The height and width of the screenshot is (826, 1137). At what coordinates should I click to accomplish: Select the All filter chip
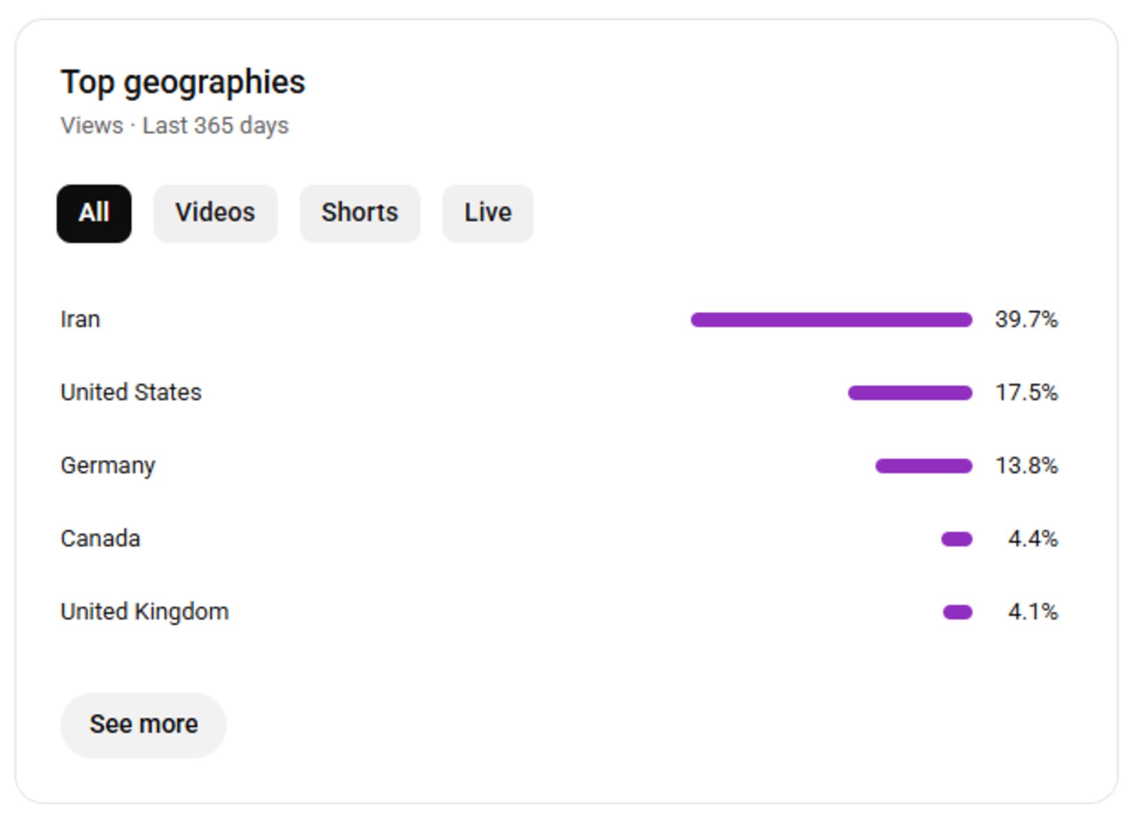pyautogui.click(x=94, y=213)
